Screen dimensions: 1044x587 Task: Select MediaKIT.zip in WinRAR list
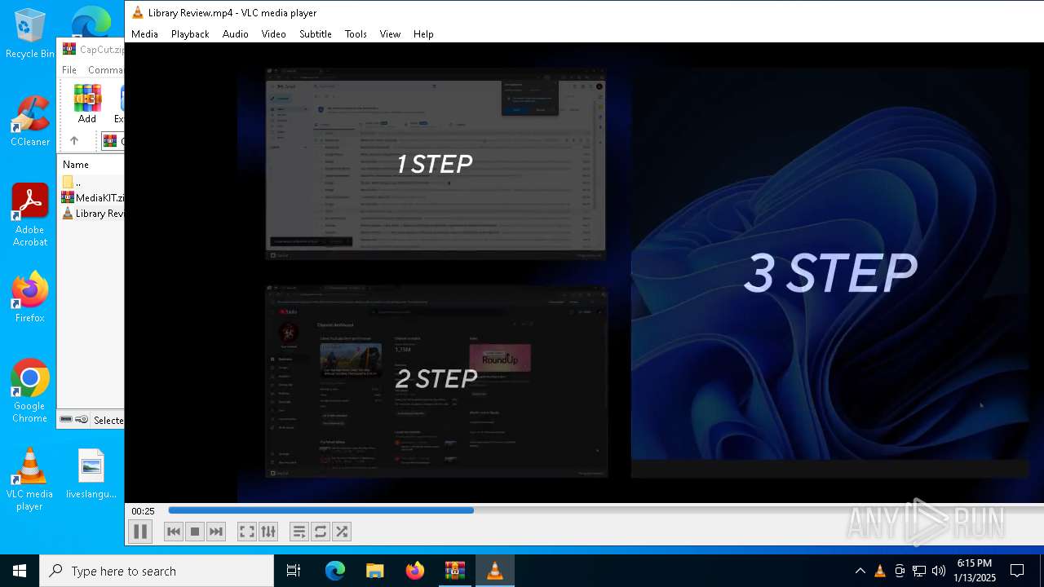click(x=93, y=198)
